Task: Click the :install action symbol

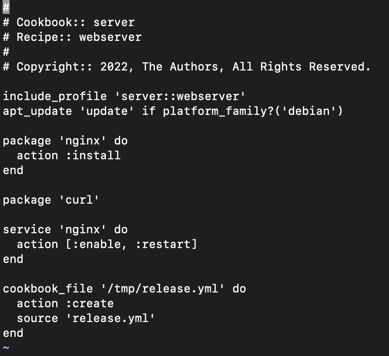Action: point(93,155)
